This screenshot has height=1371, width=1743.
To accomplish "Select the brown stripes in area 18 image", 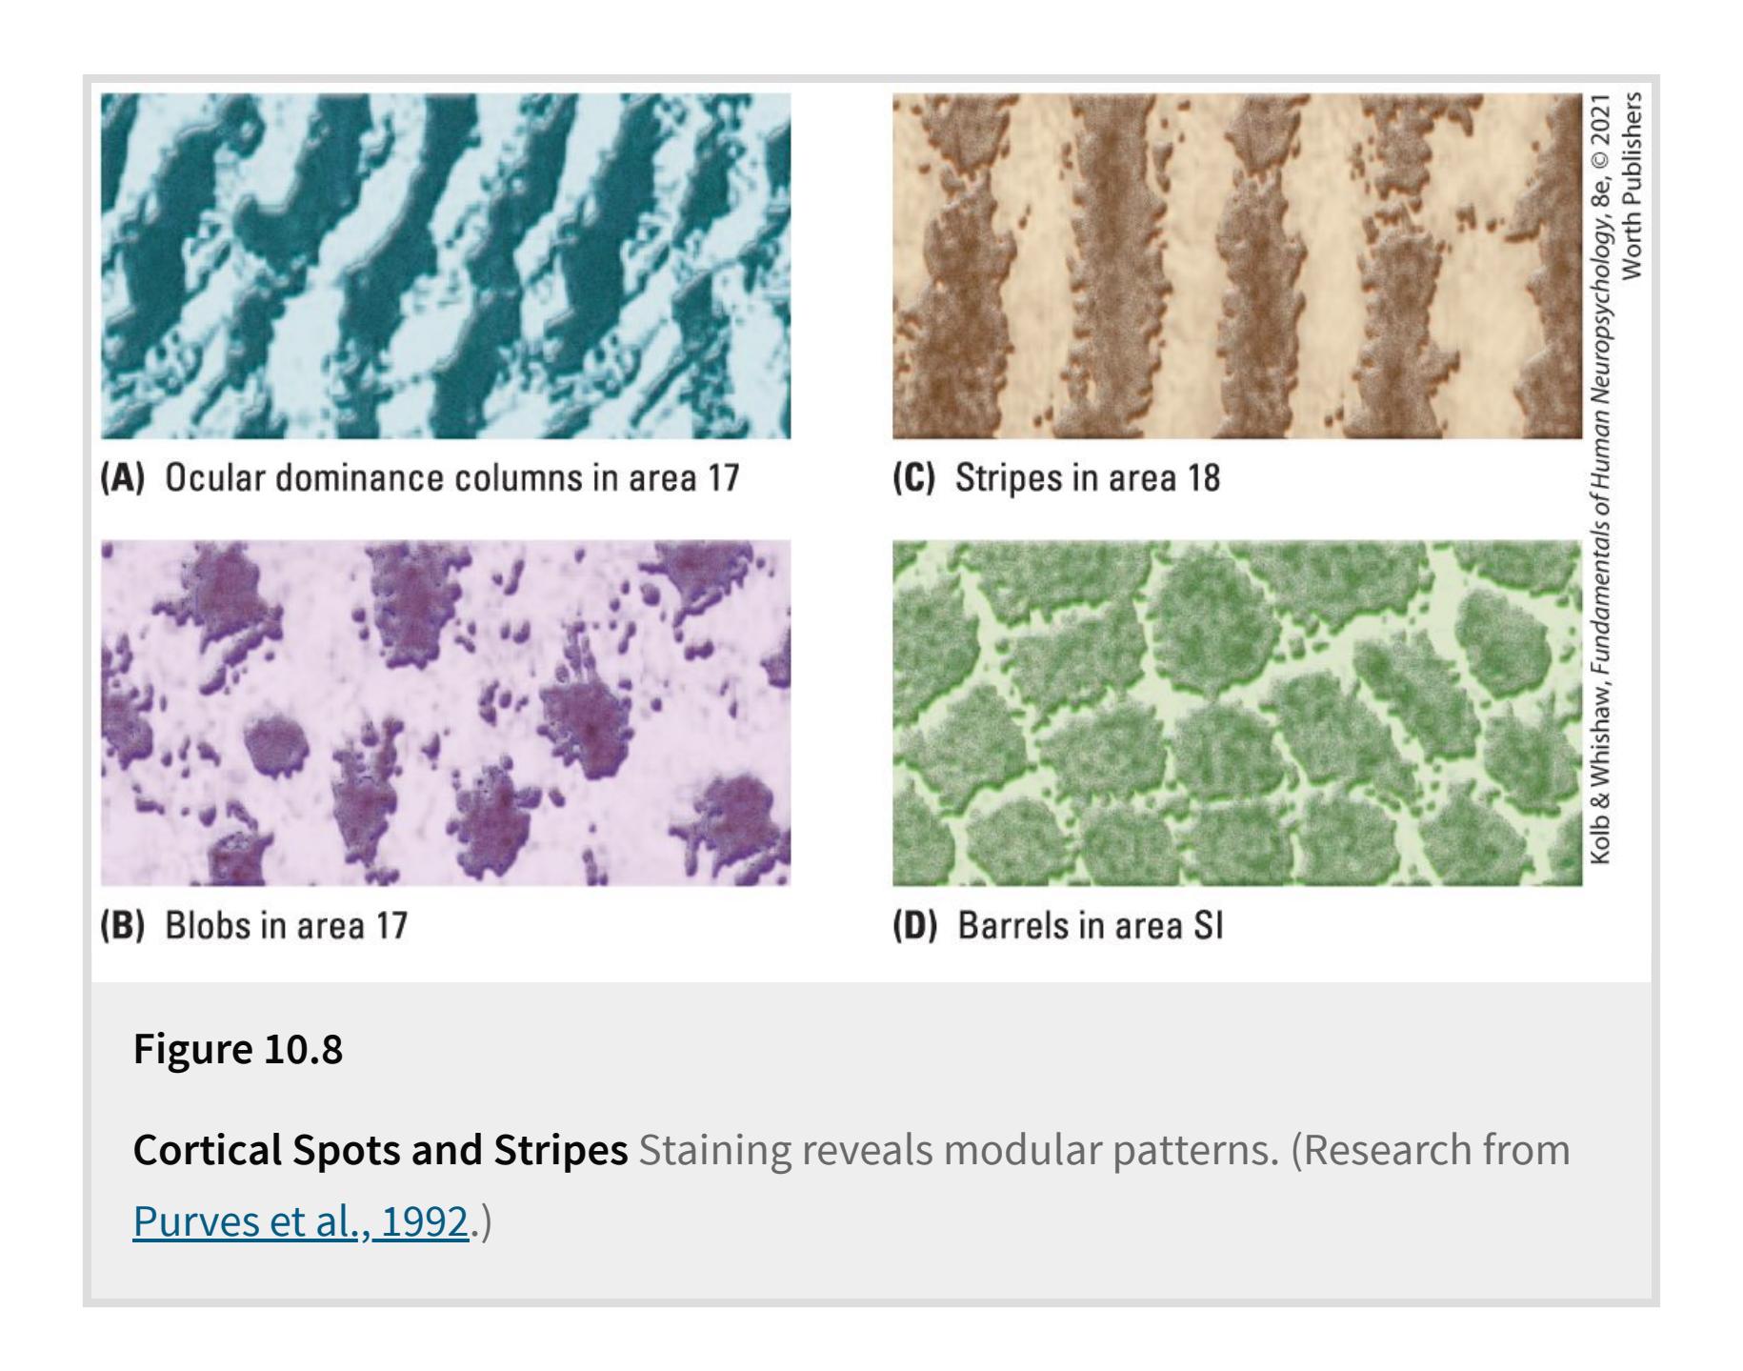I will coord(1236,266).
